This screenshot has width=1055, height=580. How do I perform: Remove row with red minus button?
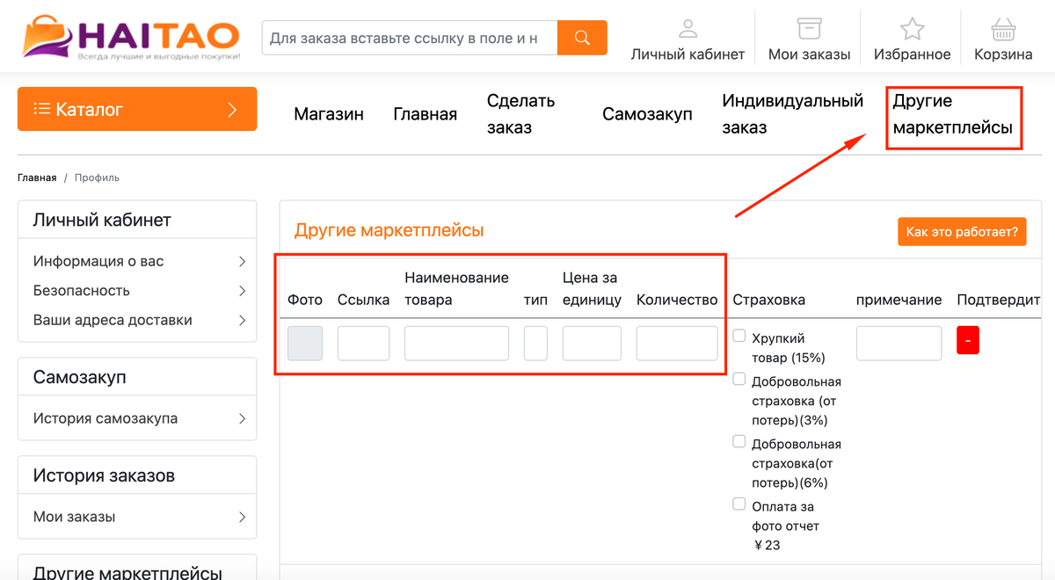pos(967,340)
